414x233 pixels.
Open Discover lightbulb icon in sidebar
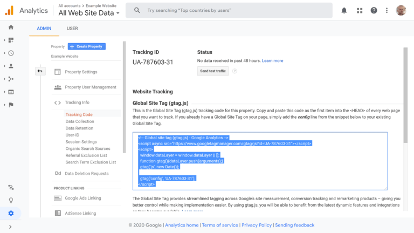(x=11, y=200)
